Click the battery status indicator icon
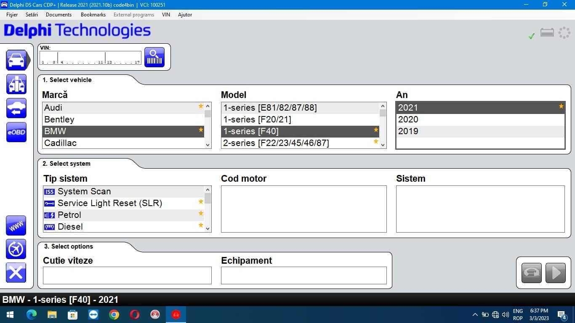The width and height of the screenshot is (575, 323). [x=547, y=32]
